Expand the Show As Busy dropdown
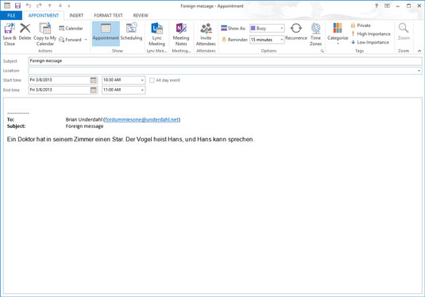This screenshot has width=425, height=297. point(282,28)
